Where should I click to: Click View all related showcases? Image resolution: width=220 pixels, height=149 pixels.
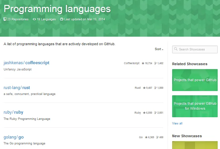(x=177, y=123)
